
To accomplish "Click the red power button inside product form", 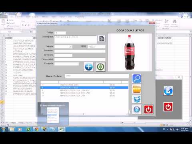I will (148, 110).
